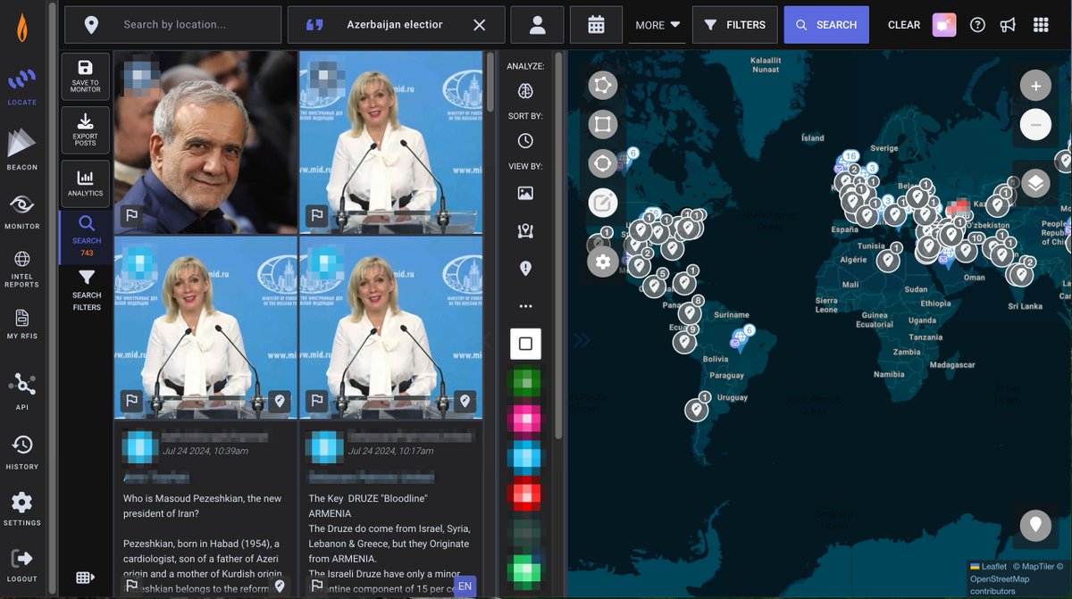View search History
This screenshot has height=599, width=1072.
(x=22, y=452)
